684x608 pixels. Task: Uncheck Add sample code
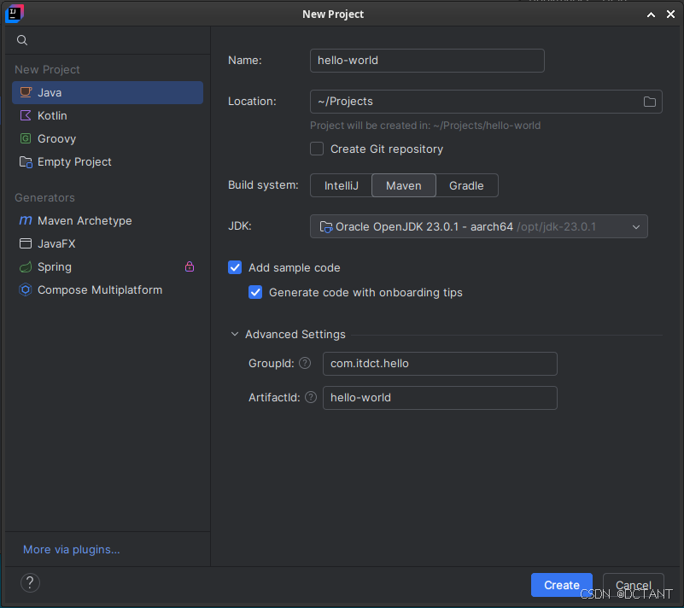(235, 267)
